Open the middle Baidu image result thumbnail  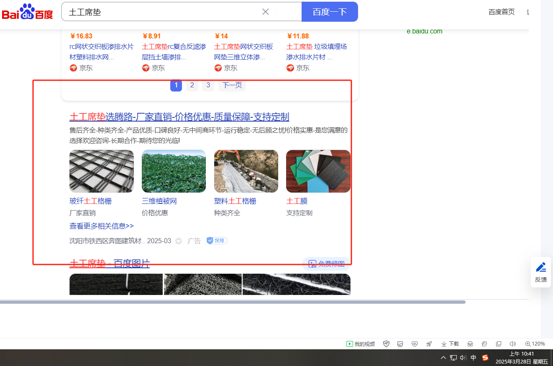click(x=203, y=284)
